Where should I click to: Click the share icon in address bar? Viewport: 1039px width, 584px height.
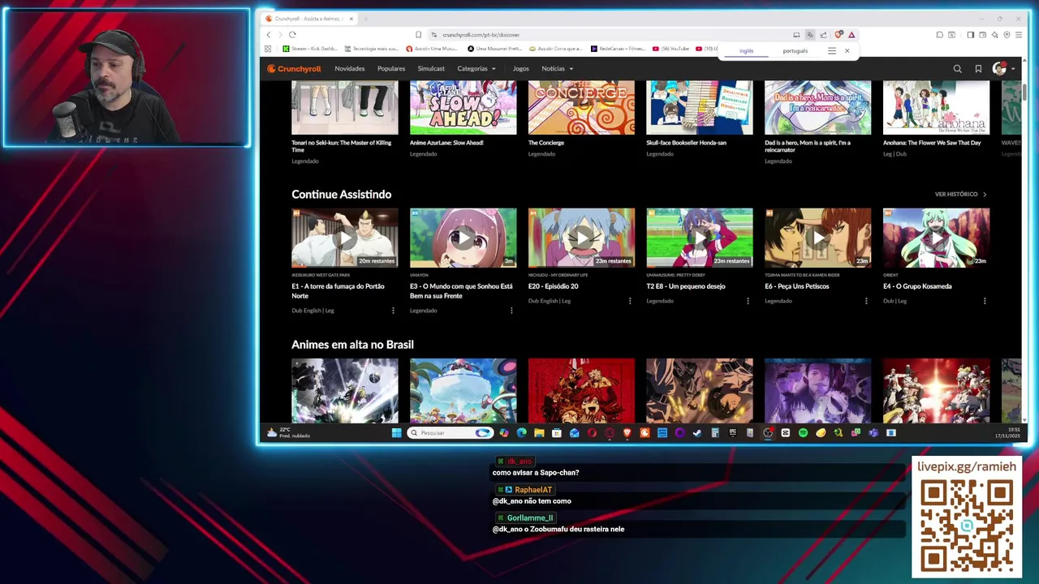(x=823, y=35)
